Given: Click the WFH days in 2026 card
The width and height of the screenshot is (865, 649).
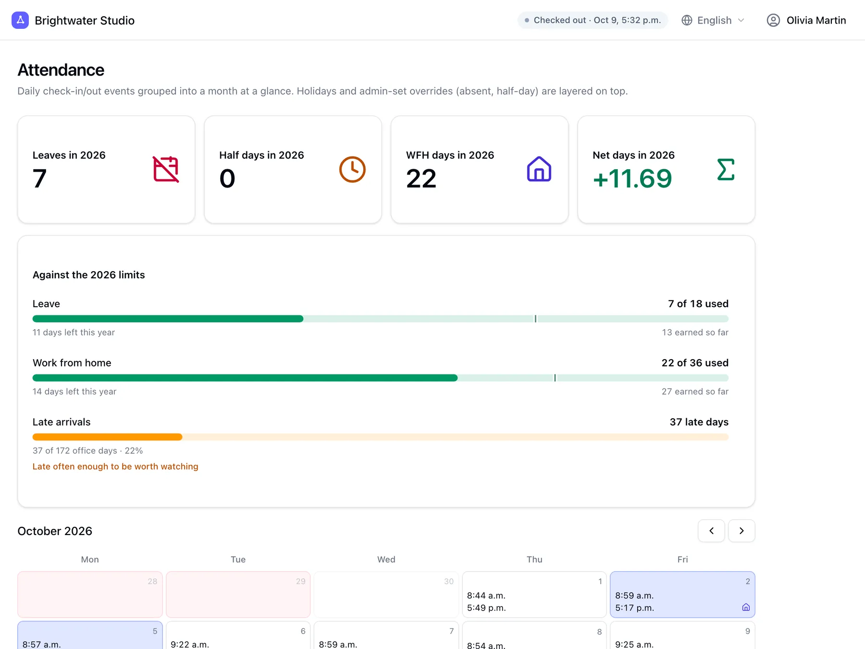Looking at the screenshot, I should pyautogui.click(x=480, y=169).
